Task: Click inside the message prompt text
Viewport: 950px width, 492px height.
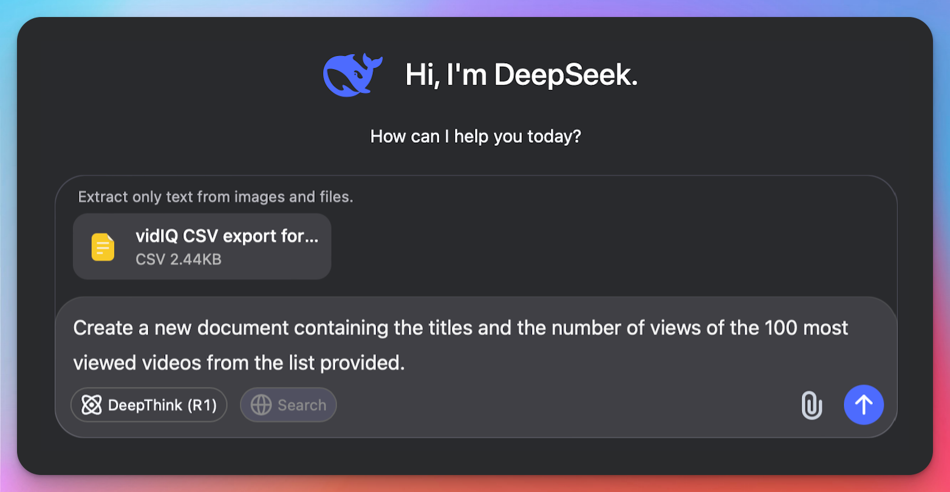Action: pos(460,345)
